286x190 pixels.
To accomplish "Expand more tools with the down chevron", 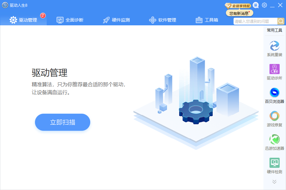I will tap(274, 182).
